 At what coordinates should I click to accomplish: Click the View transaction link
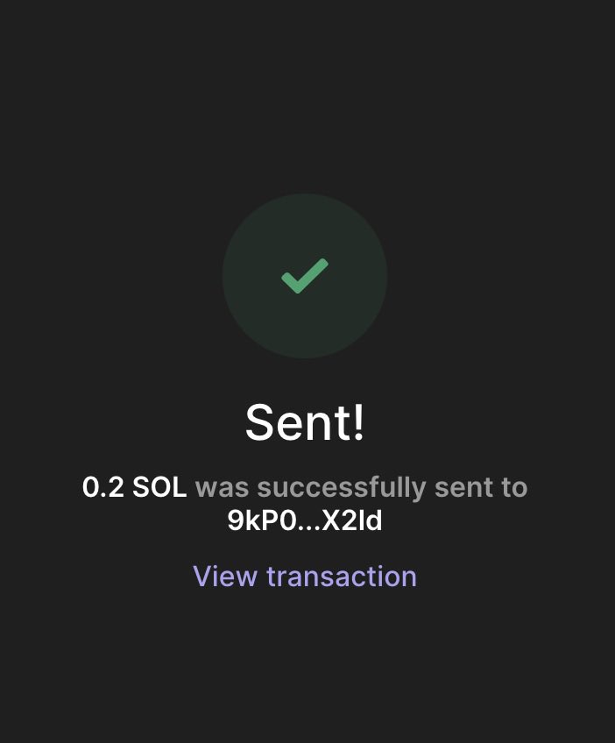coord(305,577)
